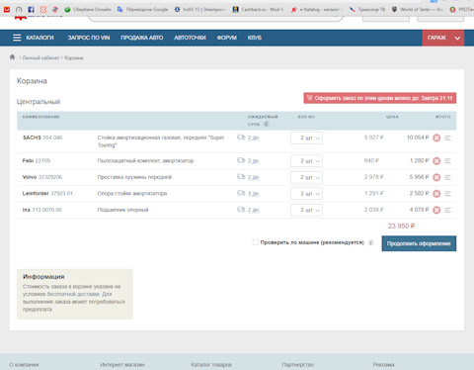Open Форум menu item

[227, 38]
